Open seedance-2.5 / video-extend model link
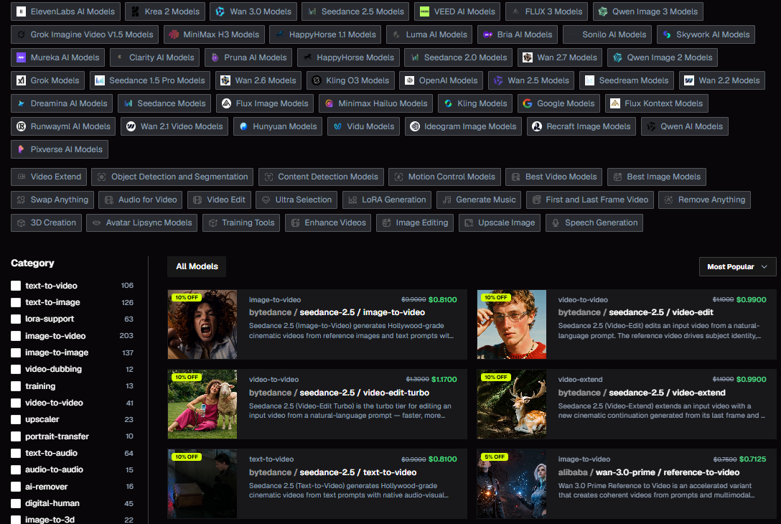Image resolution: width=781 pixels, height=524 pixels. 642,393
